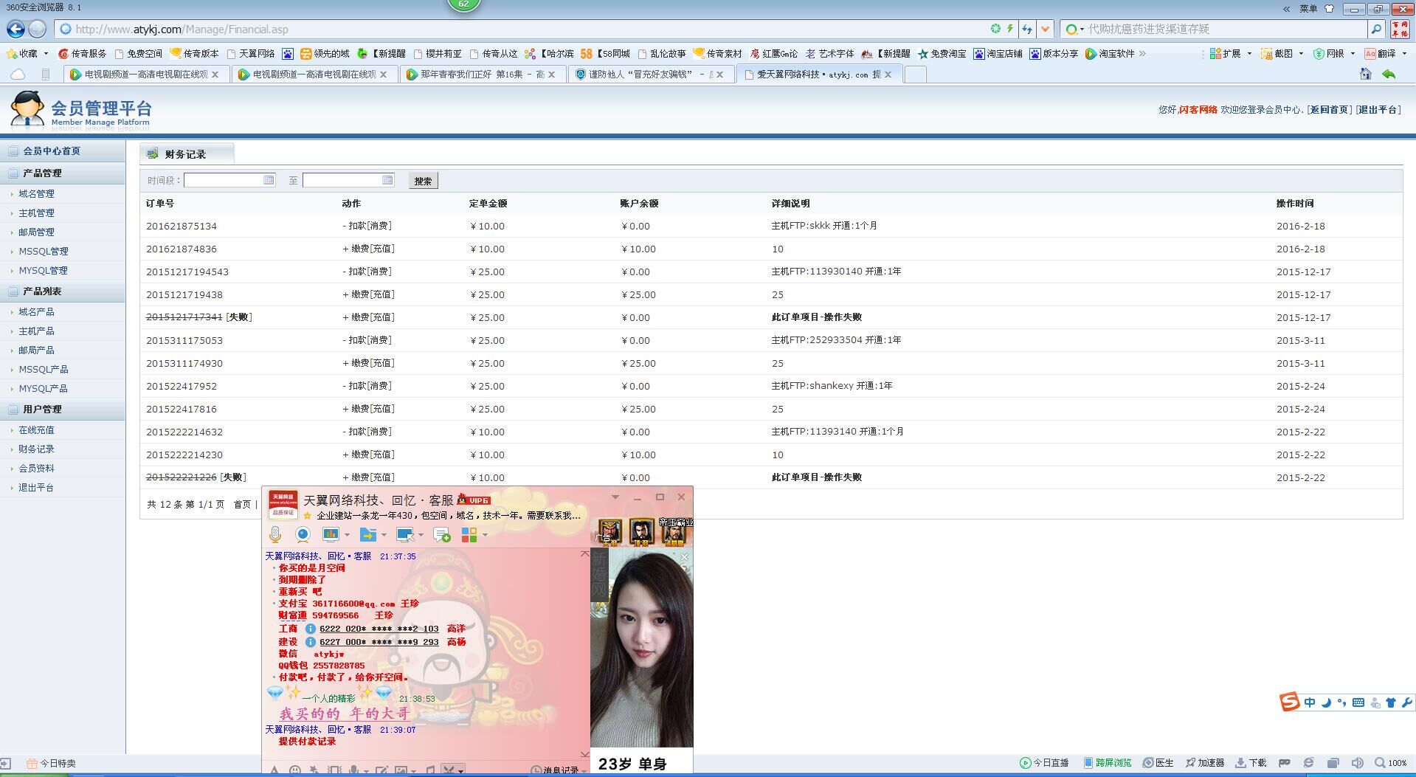Click the create discussion group icon in QQ chat
The image size is (1416, 777).
click(442, 534)
